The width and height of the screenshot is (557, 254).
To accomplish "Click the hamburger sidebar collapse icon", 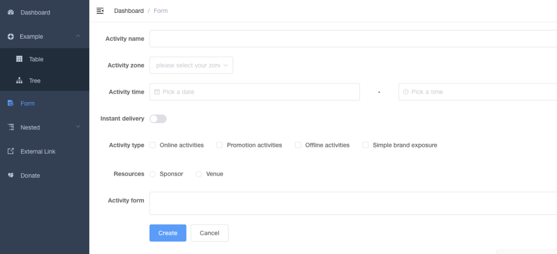I will (100, 11).
